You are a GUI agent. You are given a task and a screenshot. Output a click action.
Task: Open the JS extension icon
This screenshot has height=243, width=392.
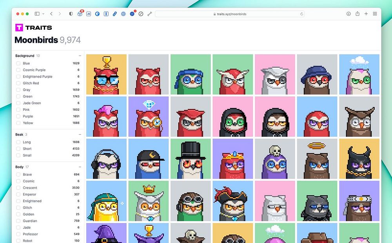coord(89,14)
